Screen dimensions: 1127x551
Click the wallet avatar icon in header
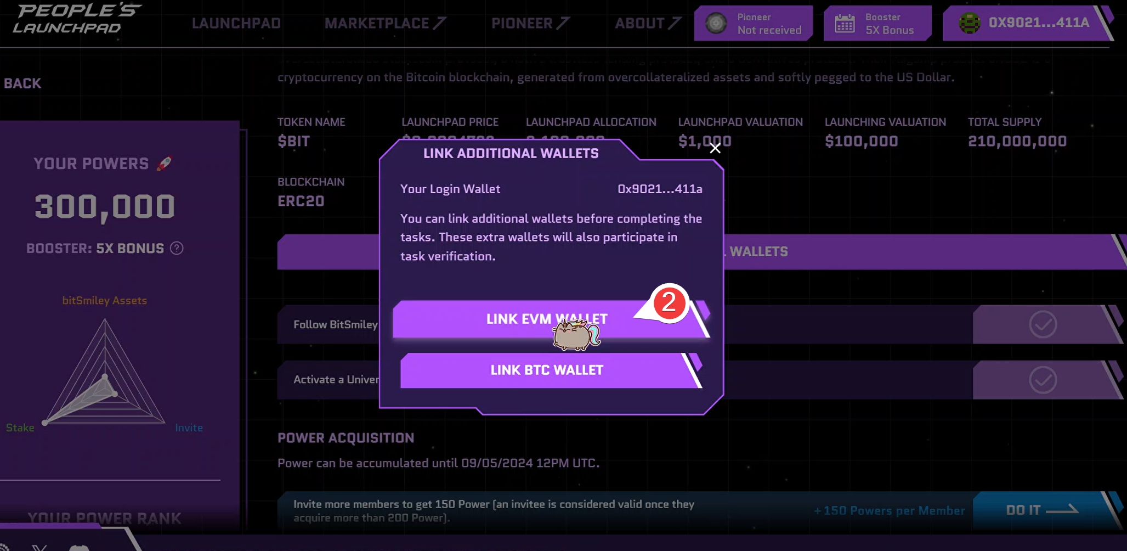tap(969, 23)
